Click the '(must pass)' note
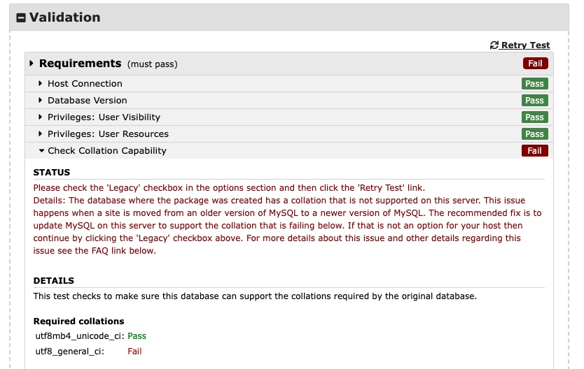Image resolution: width=584 pixels, height=369 pixels. [x=153, y=64]
